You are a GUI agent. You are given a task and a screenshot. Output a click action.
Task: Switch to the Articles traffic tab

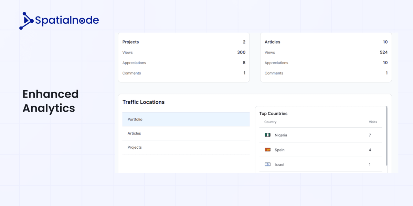click(x=186, y=133)
